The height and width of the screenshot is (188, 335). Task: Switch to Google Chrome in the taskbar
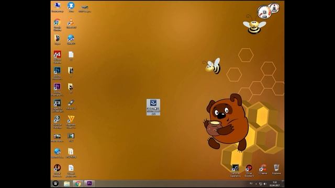click(x=78, y=183)
